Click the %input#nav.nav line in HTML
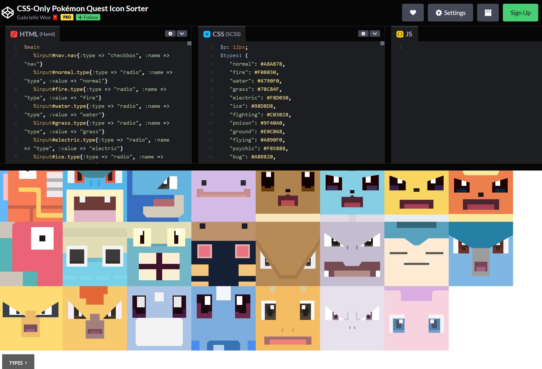 tap(97, 60)
